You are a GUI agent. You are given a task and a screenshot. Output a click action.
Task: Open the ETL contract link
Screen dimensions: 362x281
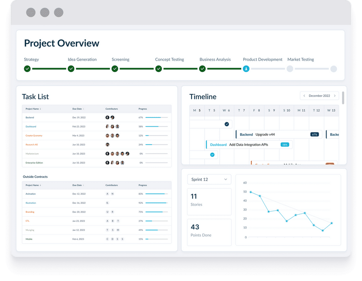[28, 221]
